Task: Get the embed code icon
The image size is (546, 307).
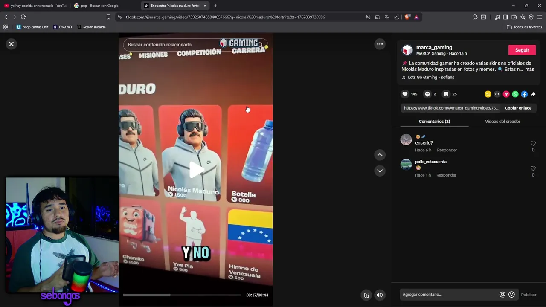Action: (x=497, y=94)
